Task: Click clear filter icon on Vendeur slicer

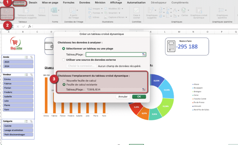Action: [x=32, y=75]
